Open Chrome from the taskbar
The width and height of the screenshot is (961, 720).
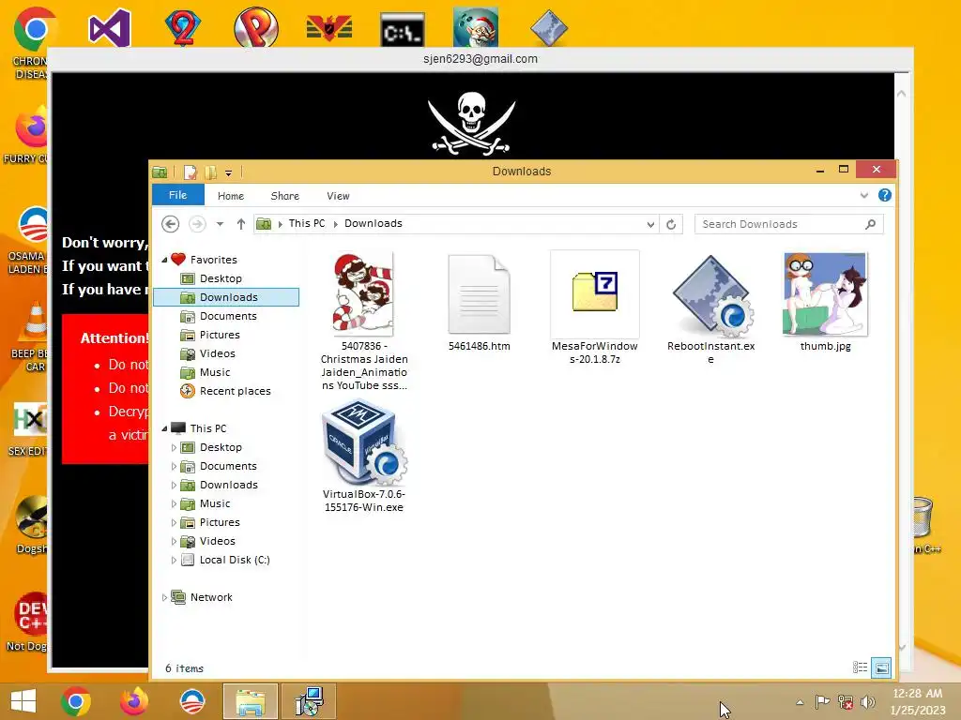(x=76, y=701)
